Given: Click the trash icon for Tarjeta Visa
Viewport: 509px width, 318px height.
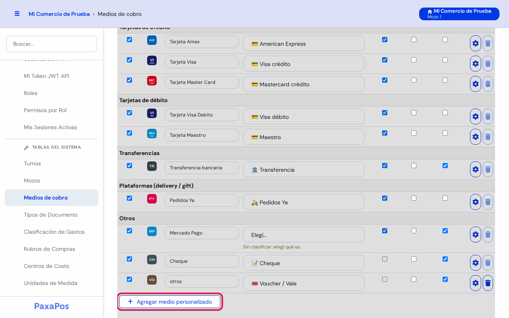Looking at the screenshot, I should (488, 64).
